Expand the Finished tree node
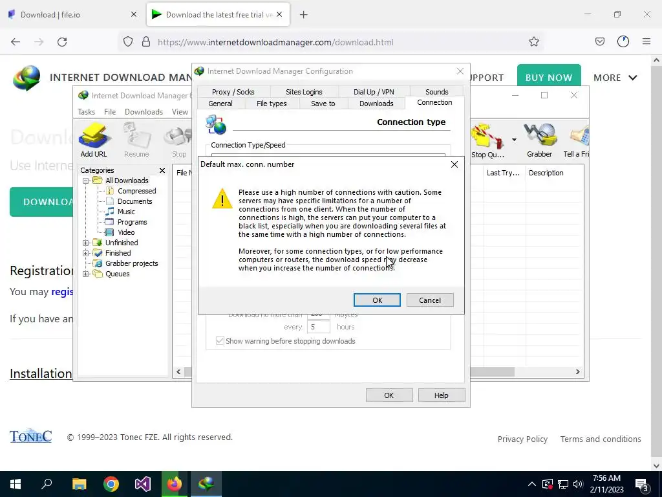 [x=86, y=253]
